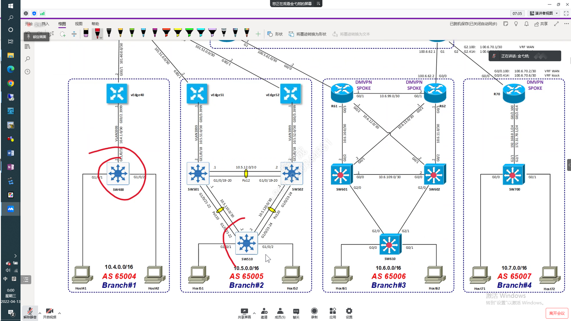The height and width of the screenshot is (321, 571).
Task: Open meeting 设置 settings
Action: pyautogui.click(x=349, y=313)
